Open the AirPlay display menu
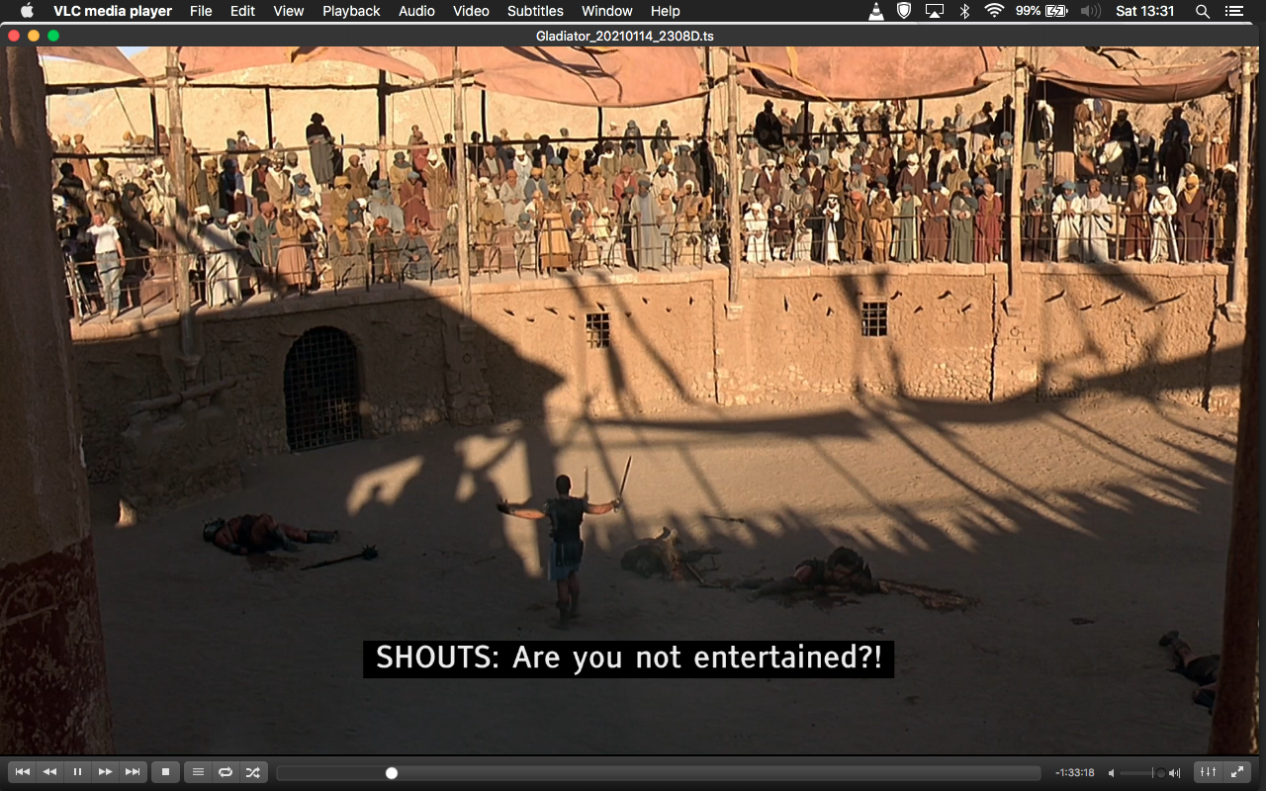 (x=935, y=11)
